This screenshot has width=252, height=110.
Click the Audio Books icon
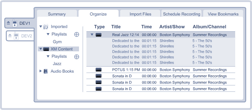coord(46,71)
